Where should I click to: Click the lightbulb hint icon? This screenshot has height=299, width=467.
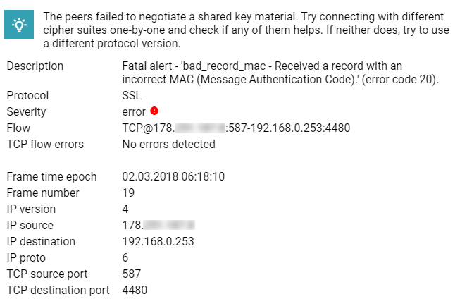pos(19,25)
